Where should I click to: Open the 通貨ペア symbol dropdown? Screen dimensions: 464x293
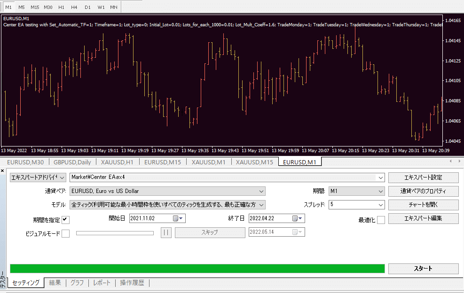point(260,191)
